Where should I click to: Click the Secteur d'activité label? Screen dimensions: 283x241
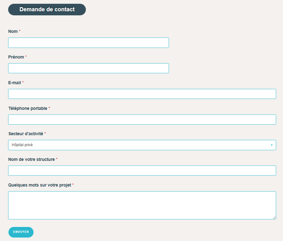26,134
